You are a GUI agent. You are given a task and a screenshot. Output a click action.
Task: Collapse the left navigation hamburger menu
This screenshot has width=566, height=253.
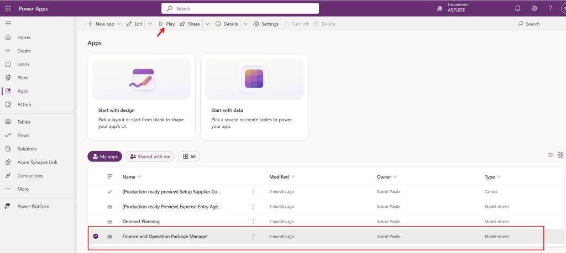(x=8, y=24)
